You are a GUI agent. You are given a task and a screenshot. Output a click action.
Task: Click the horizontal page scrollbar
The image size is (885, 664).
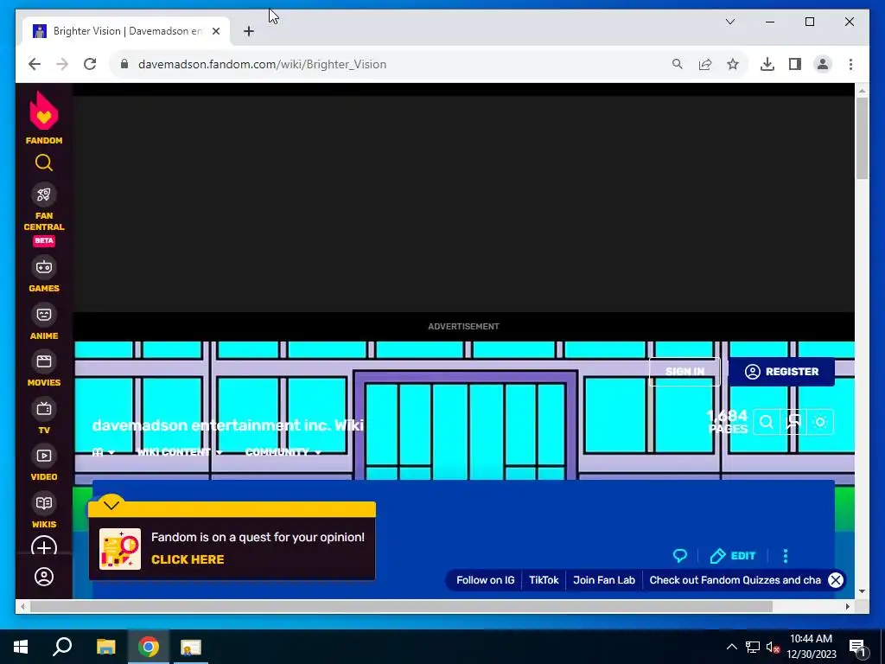coord(401,606)
